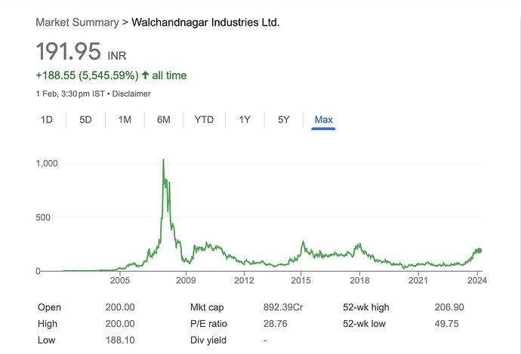Choose the 5Y chart range

click(x=283, y=119)
